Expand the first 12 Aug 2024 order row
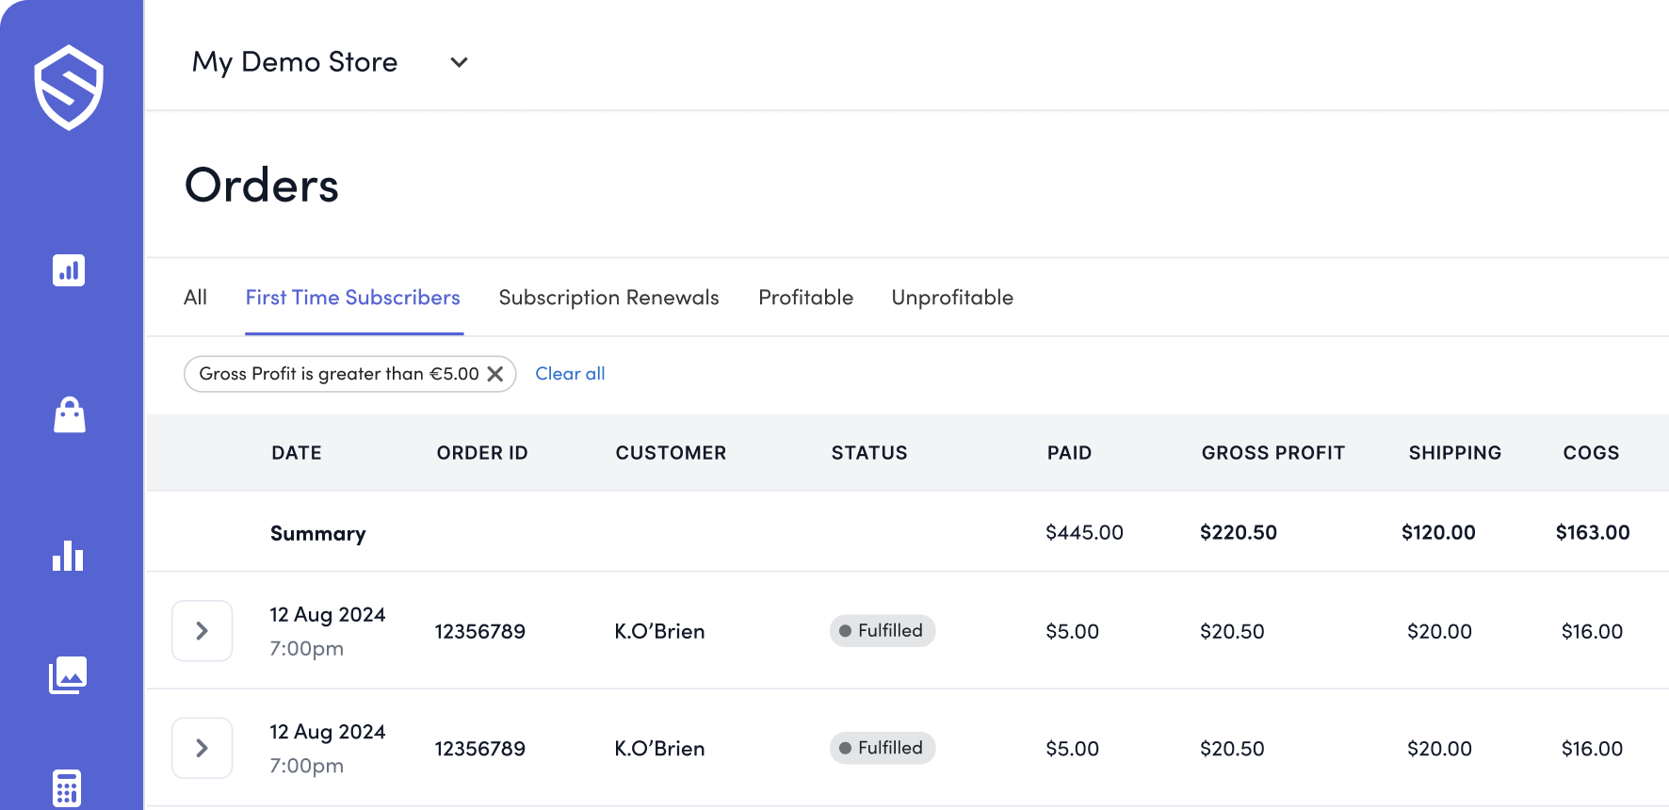The image size is (1669, 810). pos(202,631)
